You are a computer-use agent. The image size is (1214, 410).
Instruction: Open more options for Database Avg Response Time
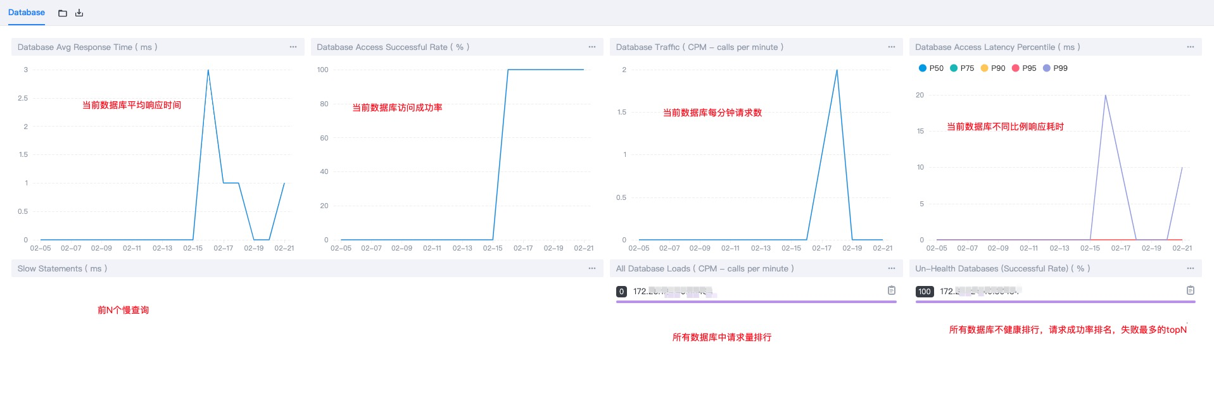(293, 47)
